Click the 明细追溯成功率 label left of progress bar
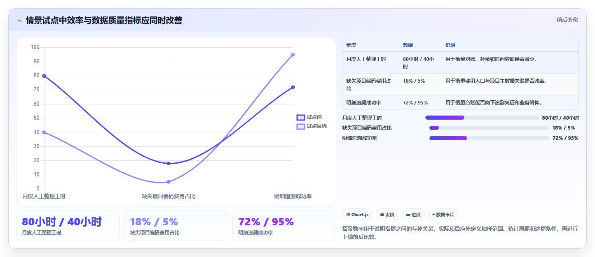 [360, 138]
